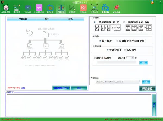Screen dimensions: 163x121
Task: Open the 横竖转换 tool
Action: click(50, 9)
